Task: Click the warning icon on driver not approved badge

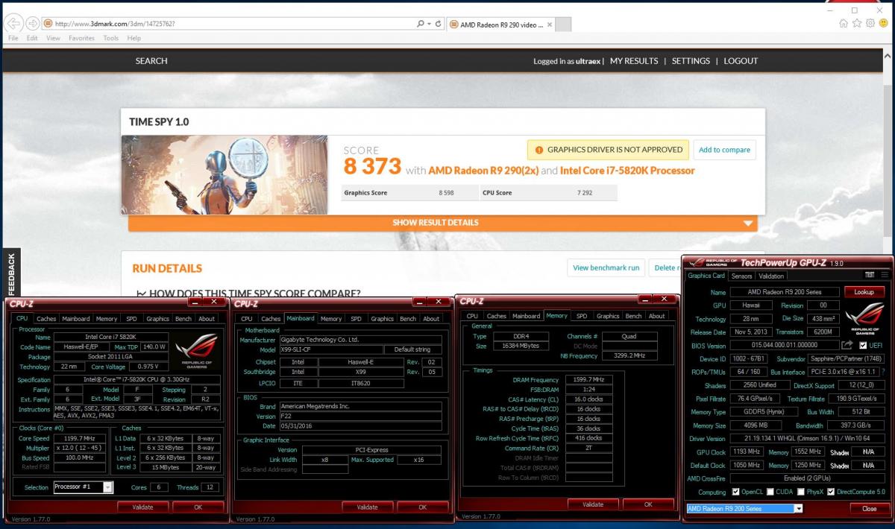Action: coord(538,150)
